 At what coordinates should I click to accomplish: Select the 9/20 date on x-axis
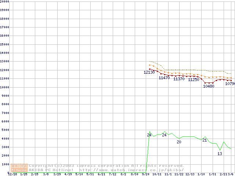coord(146,174)
